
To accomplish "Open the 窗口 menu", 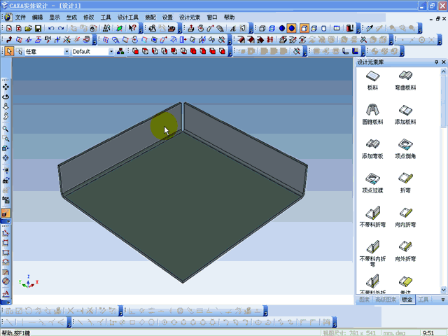I will 212,17.
